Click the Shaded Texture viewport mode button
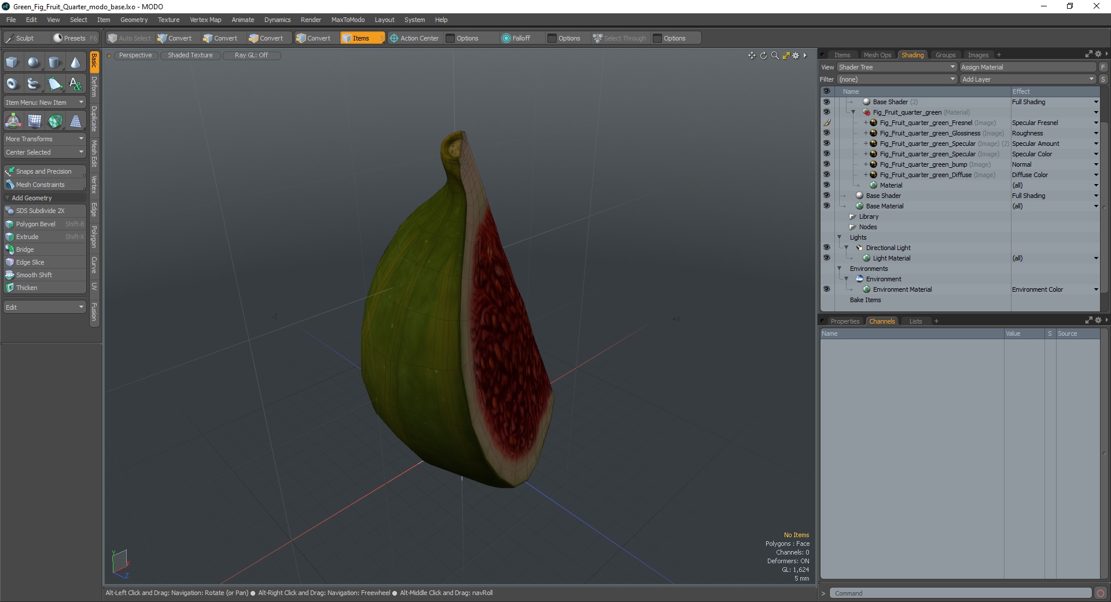This screenshot has height=602, width=1111. point(190,55)
